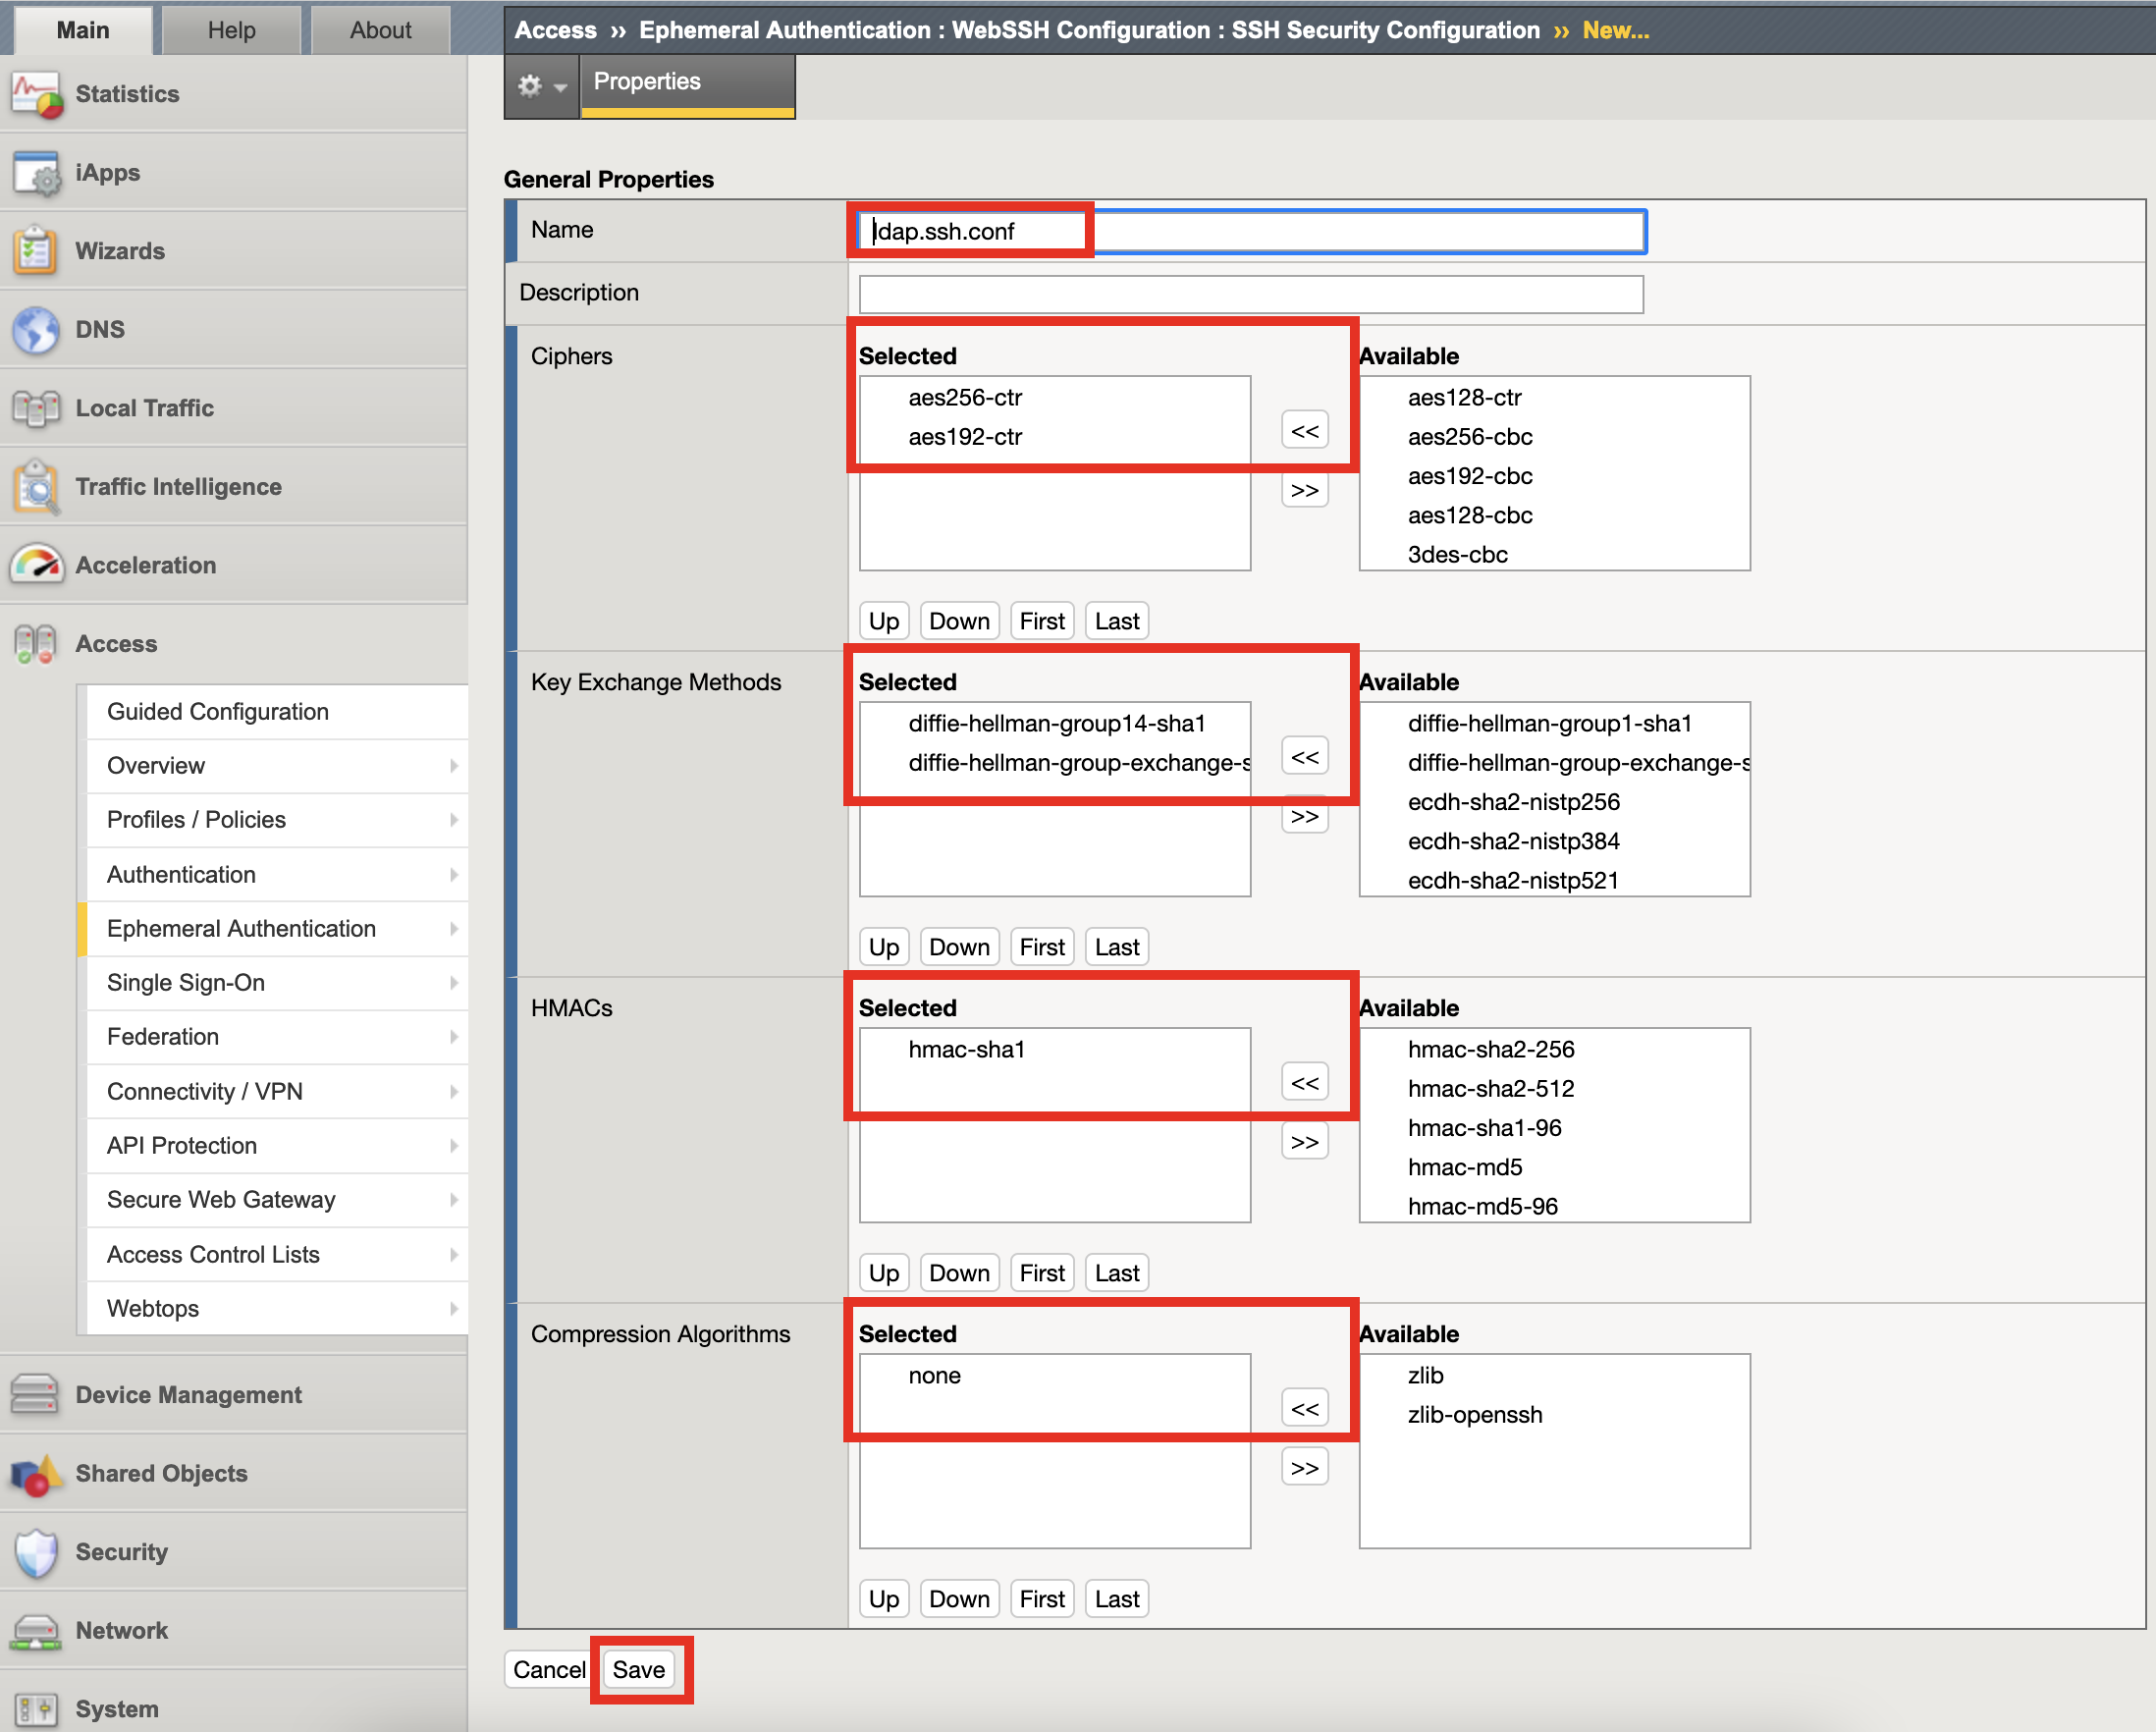The image size is (2156, 1732).
Task: Open the Local Traffic icon
Action: click(x=37, y=408)
